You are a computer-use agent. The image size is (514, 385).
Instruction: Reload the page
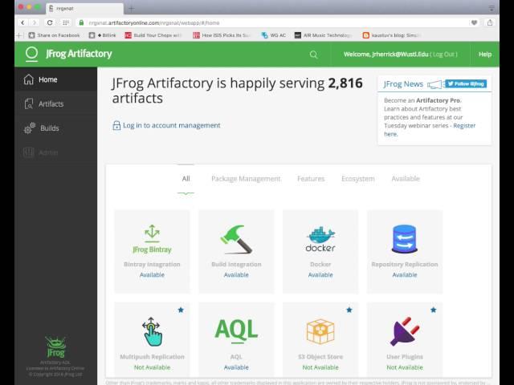(x=50, y=22)
